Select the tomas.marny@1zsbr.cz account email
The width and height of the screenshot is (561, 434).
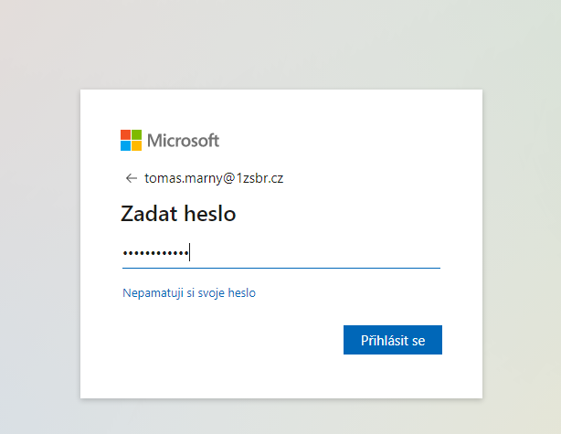point(214,178)
